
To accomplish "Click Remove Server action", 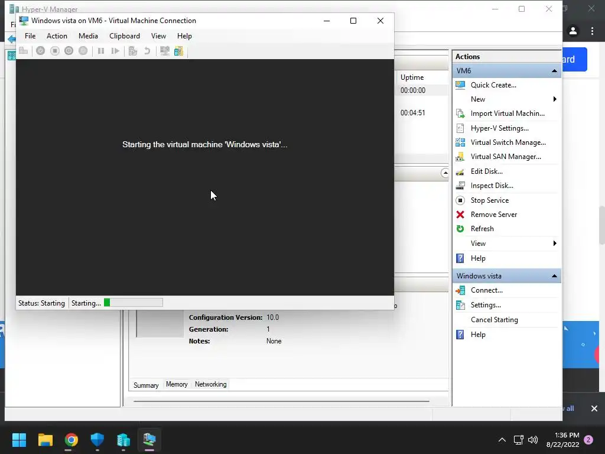I will click(x=493, y=215).
